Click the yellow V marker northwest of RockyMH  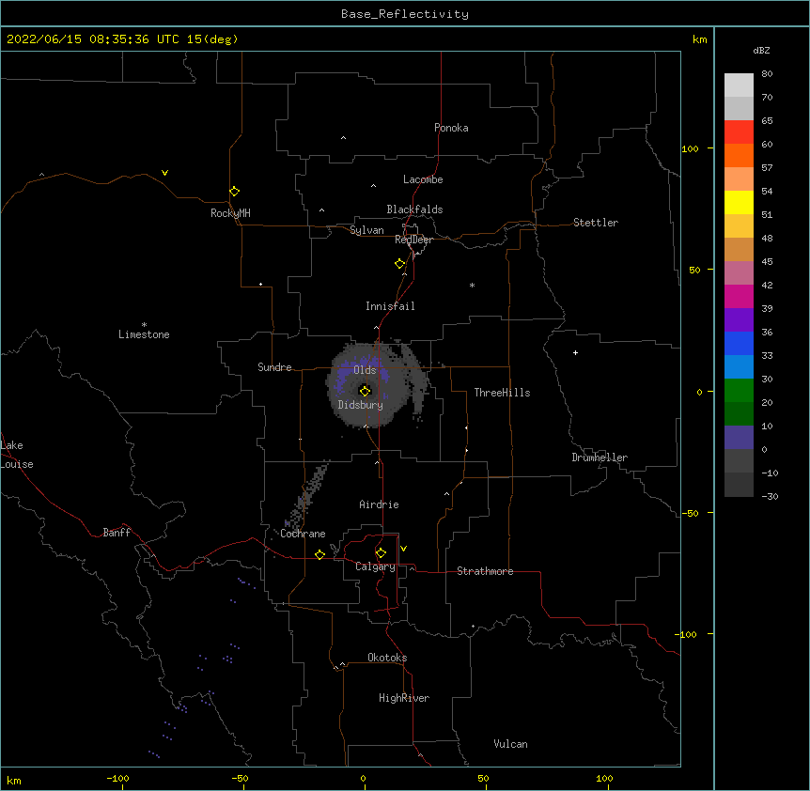tap(164, 173)
